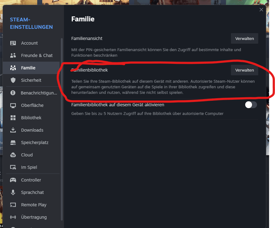Viewport: 275px width, 228px height.
Task: Click the Remote Play cast icon
Action: pos(13,205)
